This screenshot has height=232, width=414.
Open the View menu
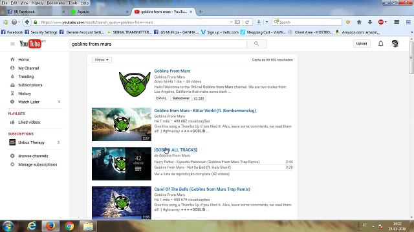pyautogui.click(x=25, y=3)
